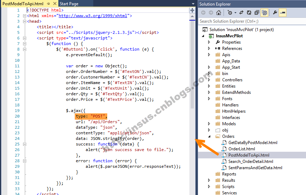Click the open folder icon of Orders

(x=218, y=136)
